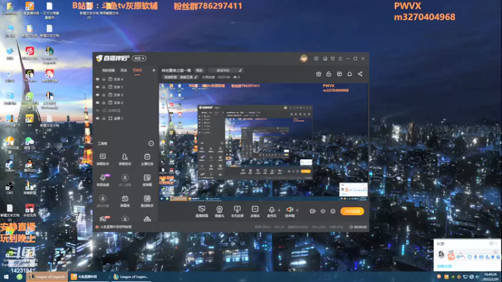Open the Steam desktop shortcut
This screenshot has width=502, height=282.
coord(9,165)
